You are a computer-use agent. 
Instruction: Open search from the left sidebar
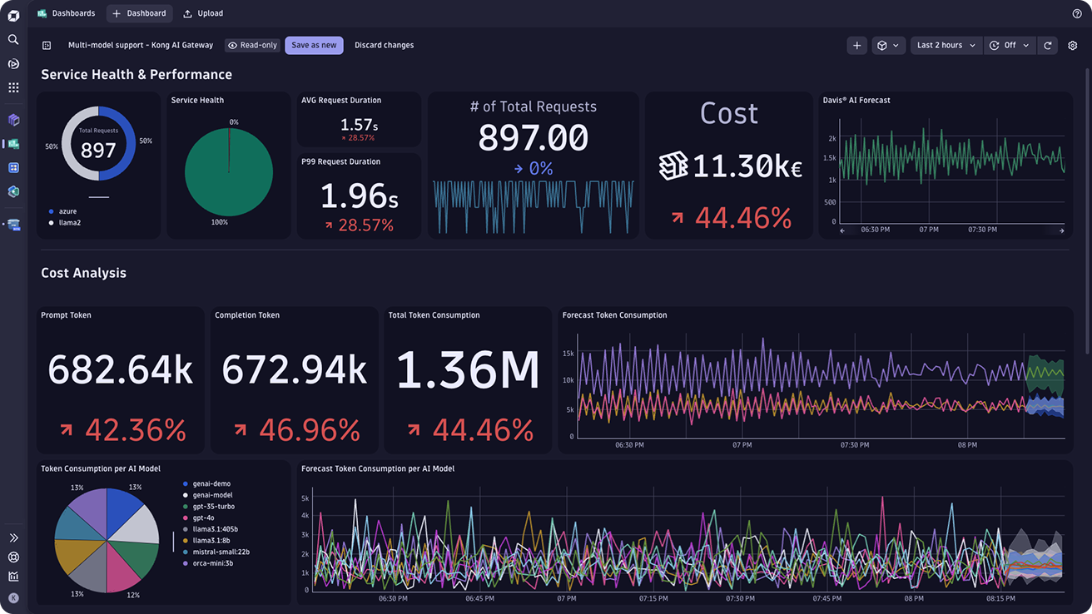coord(13,39)
